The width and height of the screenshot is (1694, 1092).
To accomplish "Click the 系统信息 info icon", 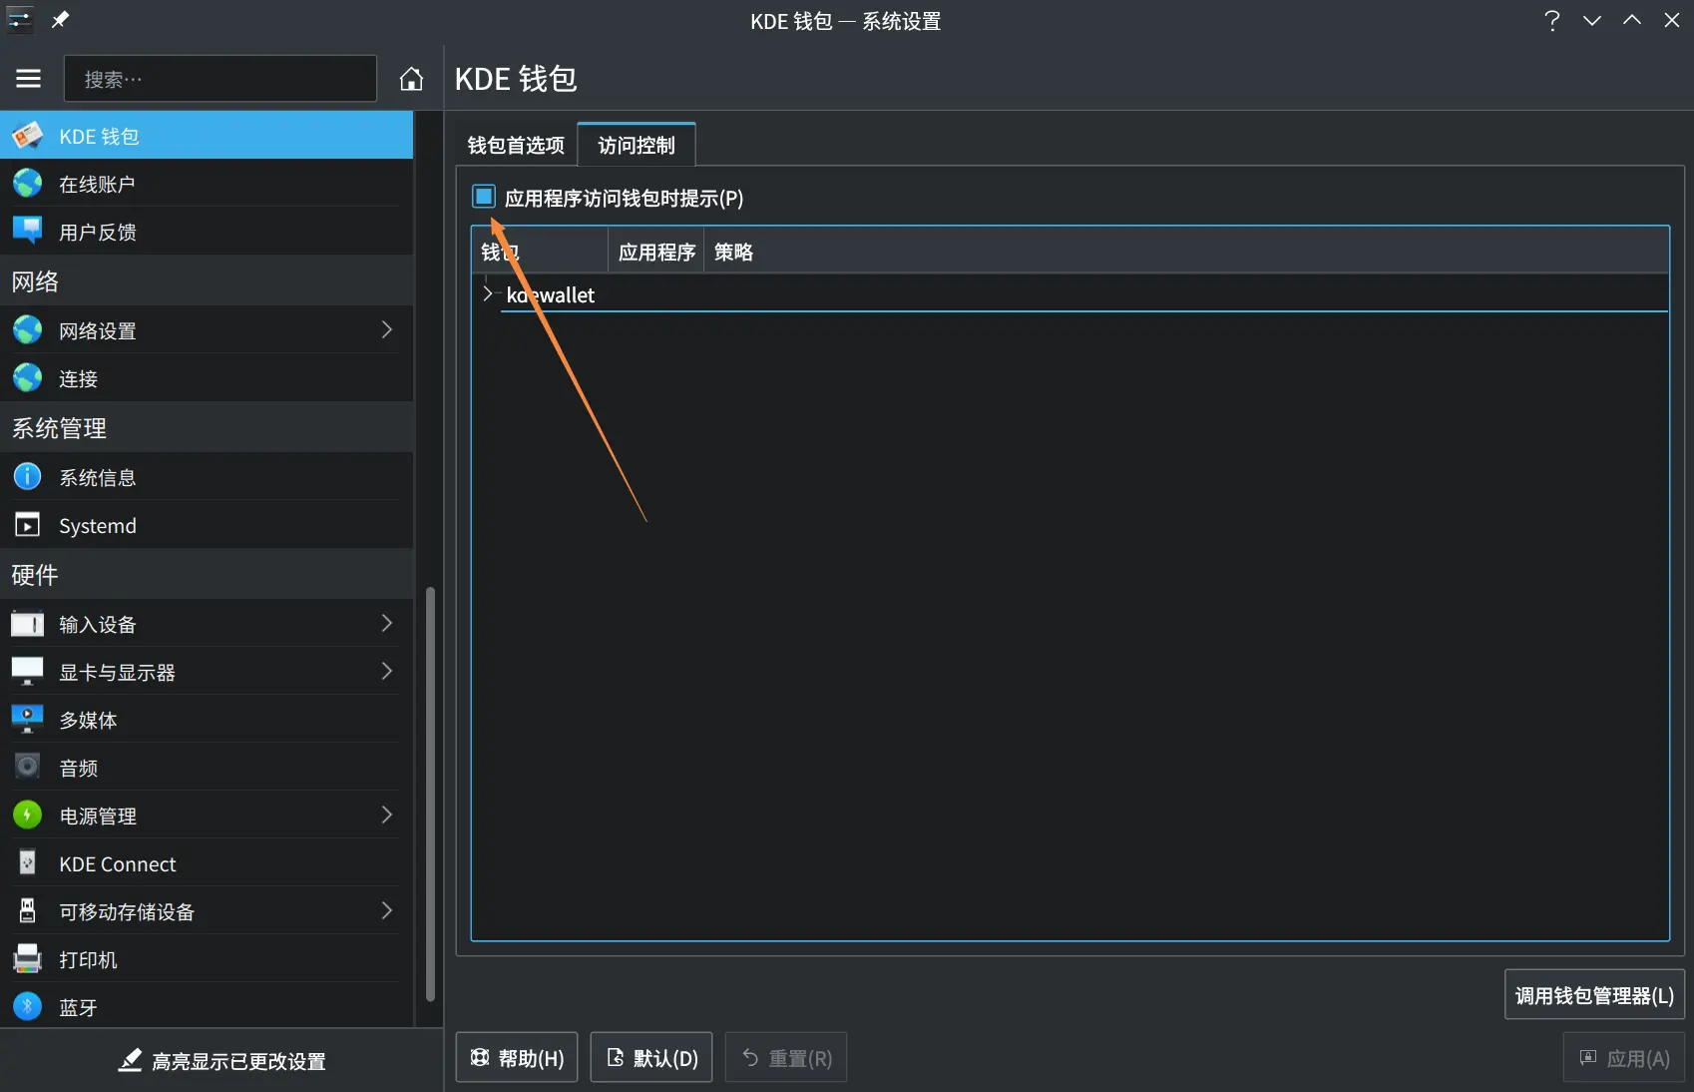I will click(x=28, y=476).
